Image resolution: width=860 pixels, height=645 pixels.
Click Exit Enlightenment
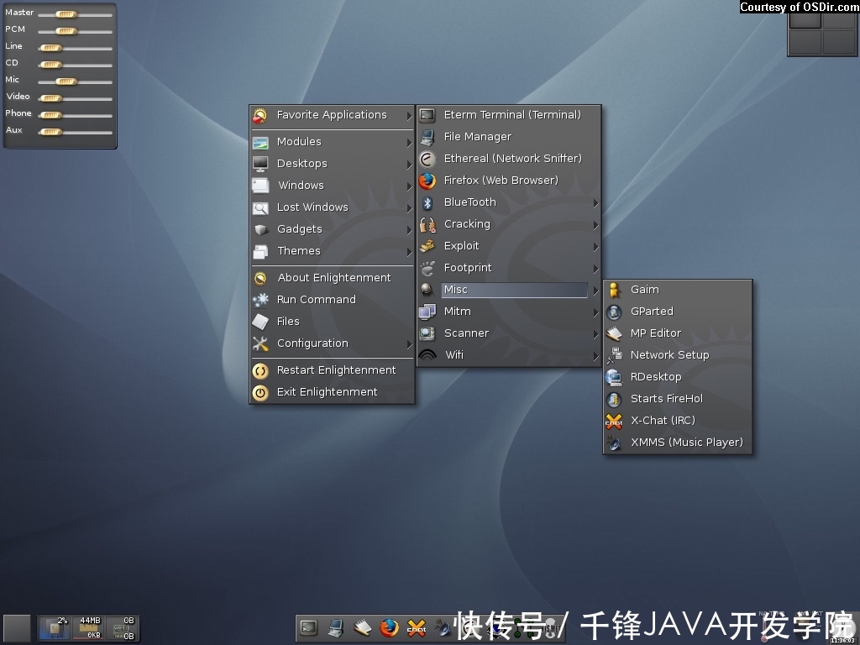(333, 392)
